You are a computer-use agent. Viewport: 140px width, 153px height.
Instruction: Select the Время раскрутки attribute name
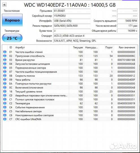click(25, 60)
